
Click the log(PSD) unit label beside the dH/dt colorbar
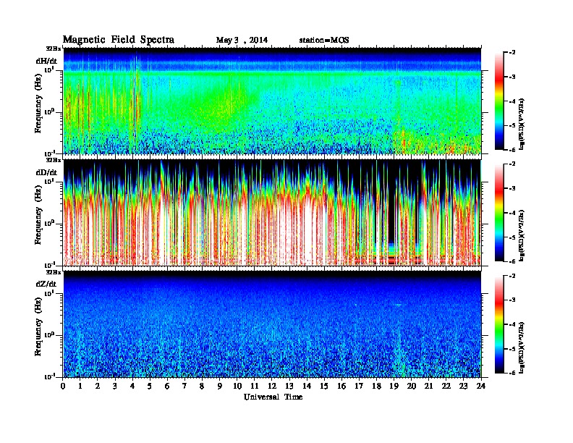[522, 124]
